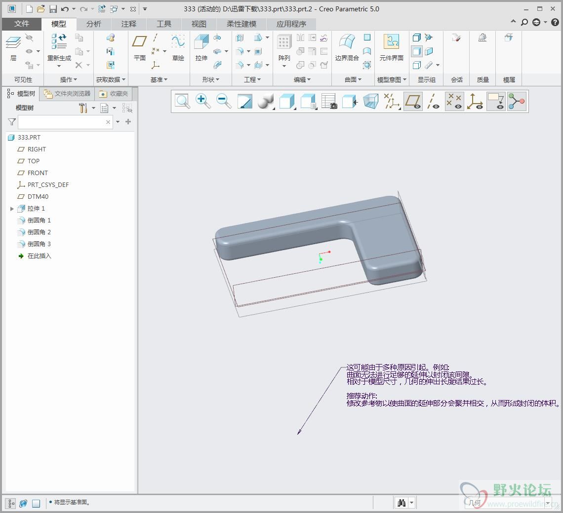Switch to the 注释 tab
Viewport: 563px width, 513px height.
tap(128, 24)
